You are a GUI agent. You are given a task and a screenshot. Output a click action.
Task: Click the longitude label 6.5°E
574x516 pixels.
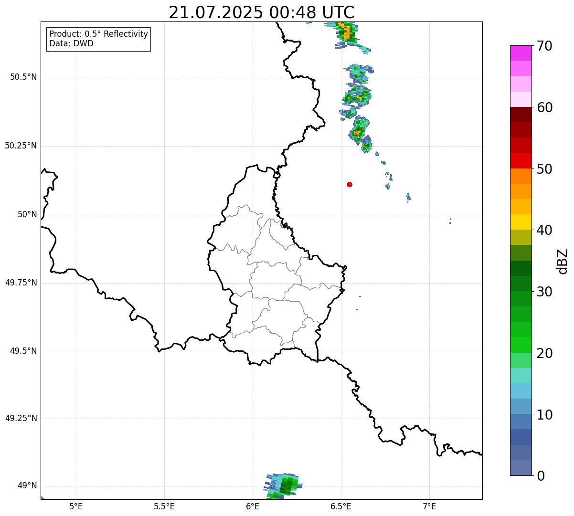click(x=341, y=506)
